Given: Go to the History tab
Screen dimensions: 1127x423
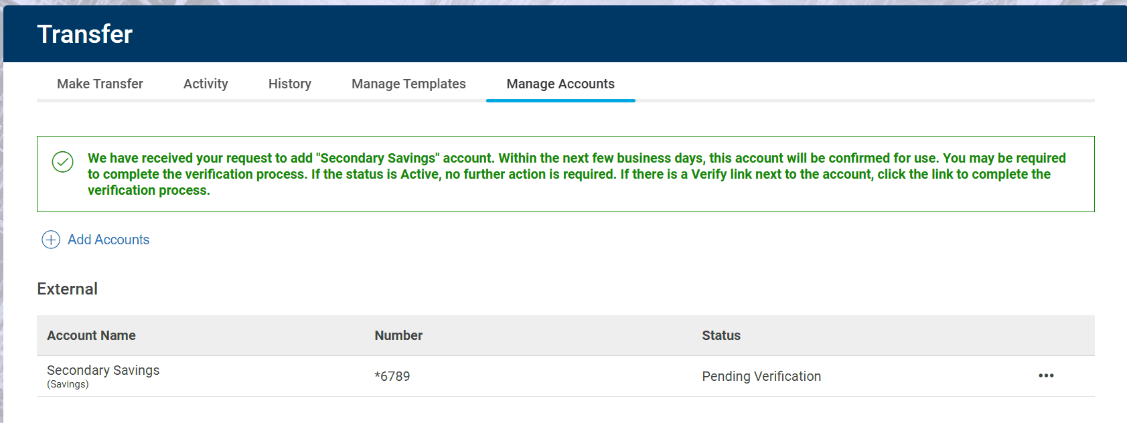Looking at the screenshot, I should click(x=289, y=84).
